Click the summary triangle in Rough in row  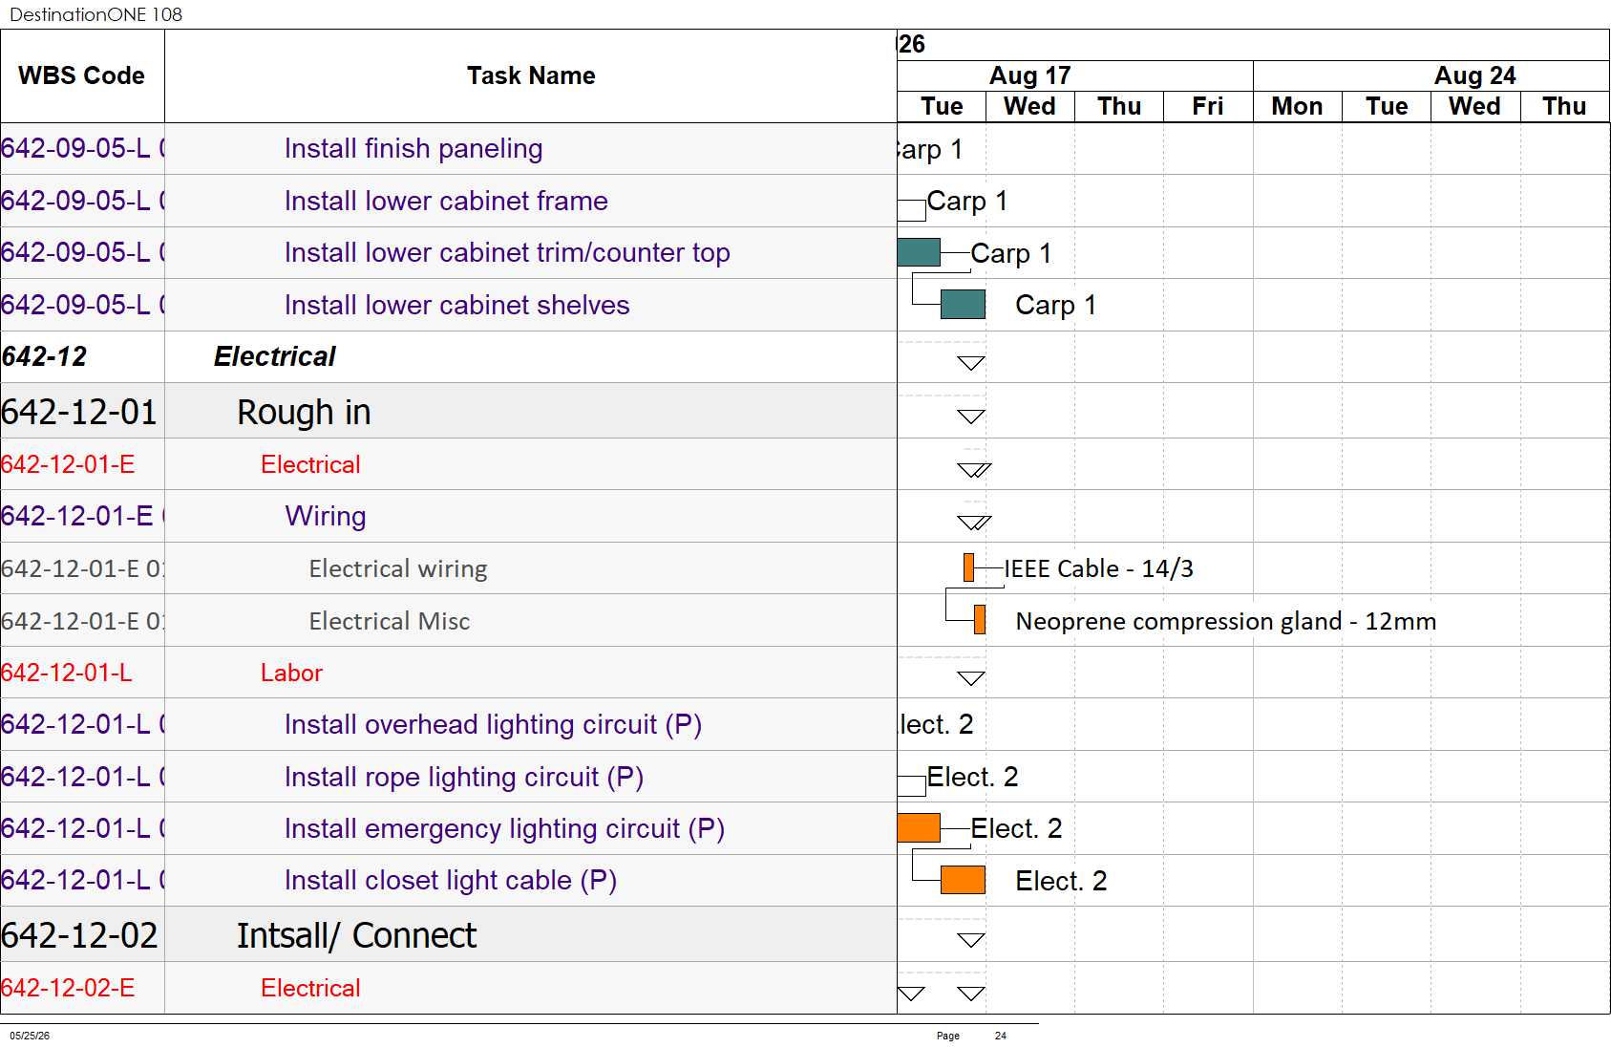pos(971,417)
